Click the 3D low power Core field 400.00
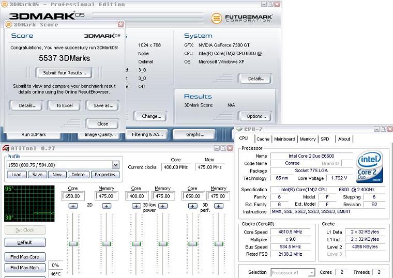 137,196
